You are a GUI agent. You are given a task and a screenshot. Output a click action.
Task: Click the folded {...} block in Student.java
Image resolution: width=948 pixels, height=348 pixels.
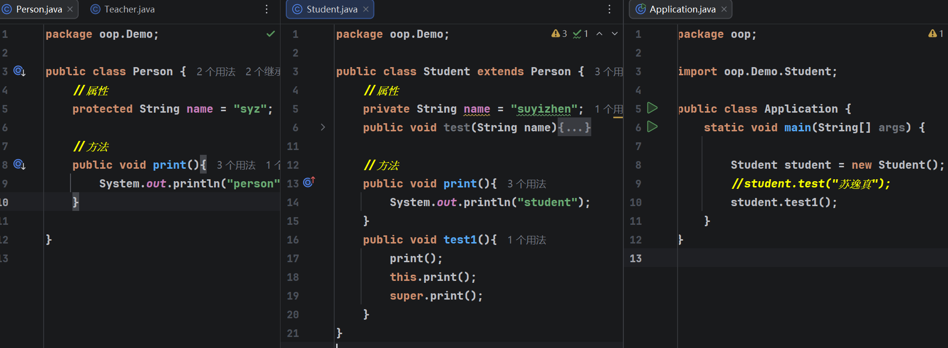pyautogui.click(x=574, y=128)
